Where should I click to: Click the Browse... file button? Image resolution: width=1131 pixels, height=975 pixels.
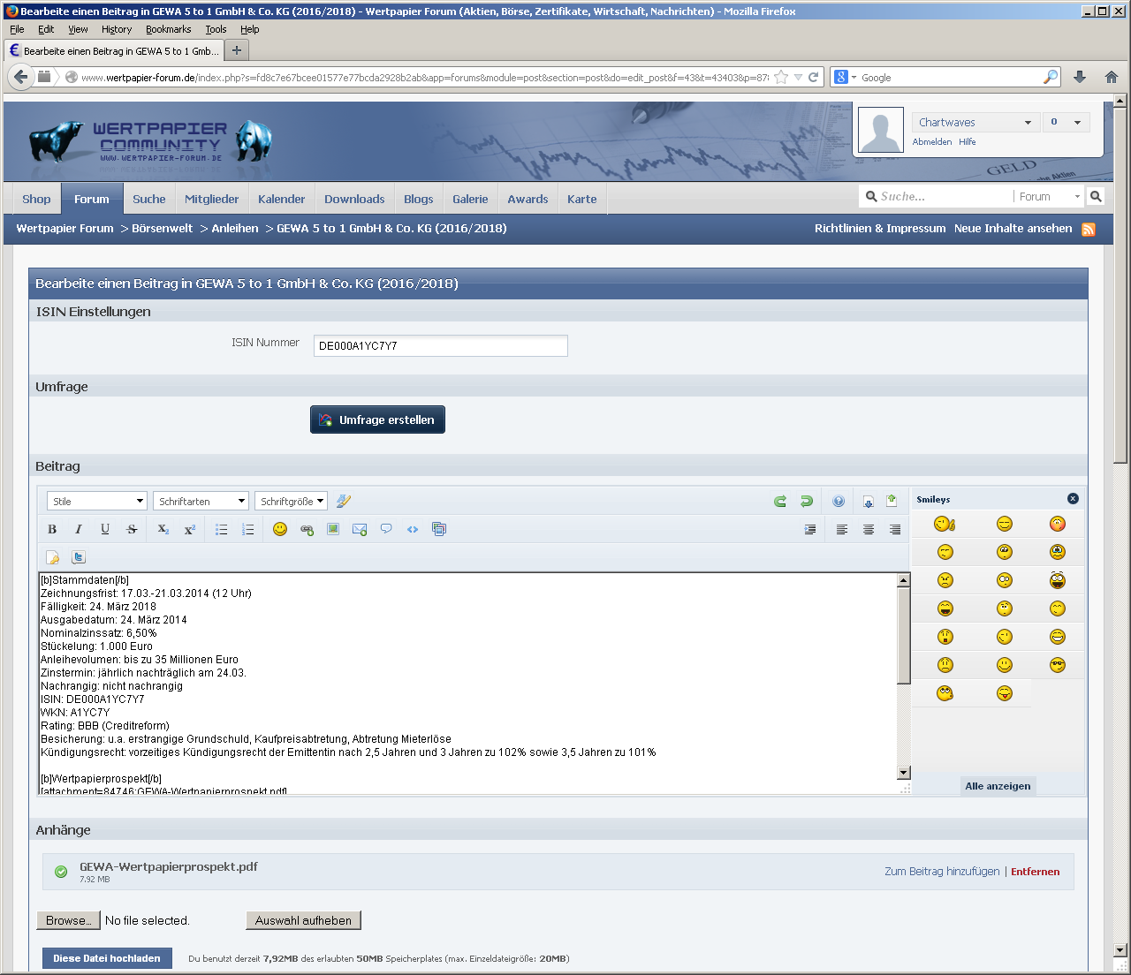(x=68, y=920)
